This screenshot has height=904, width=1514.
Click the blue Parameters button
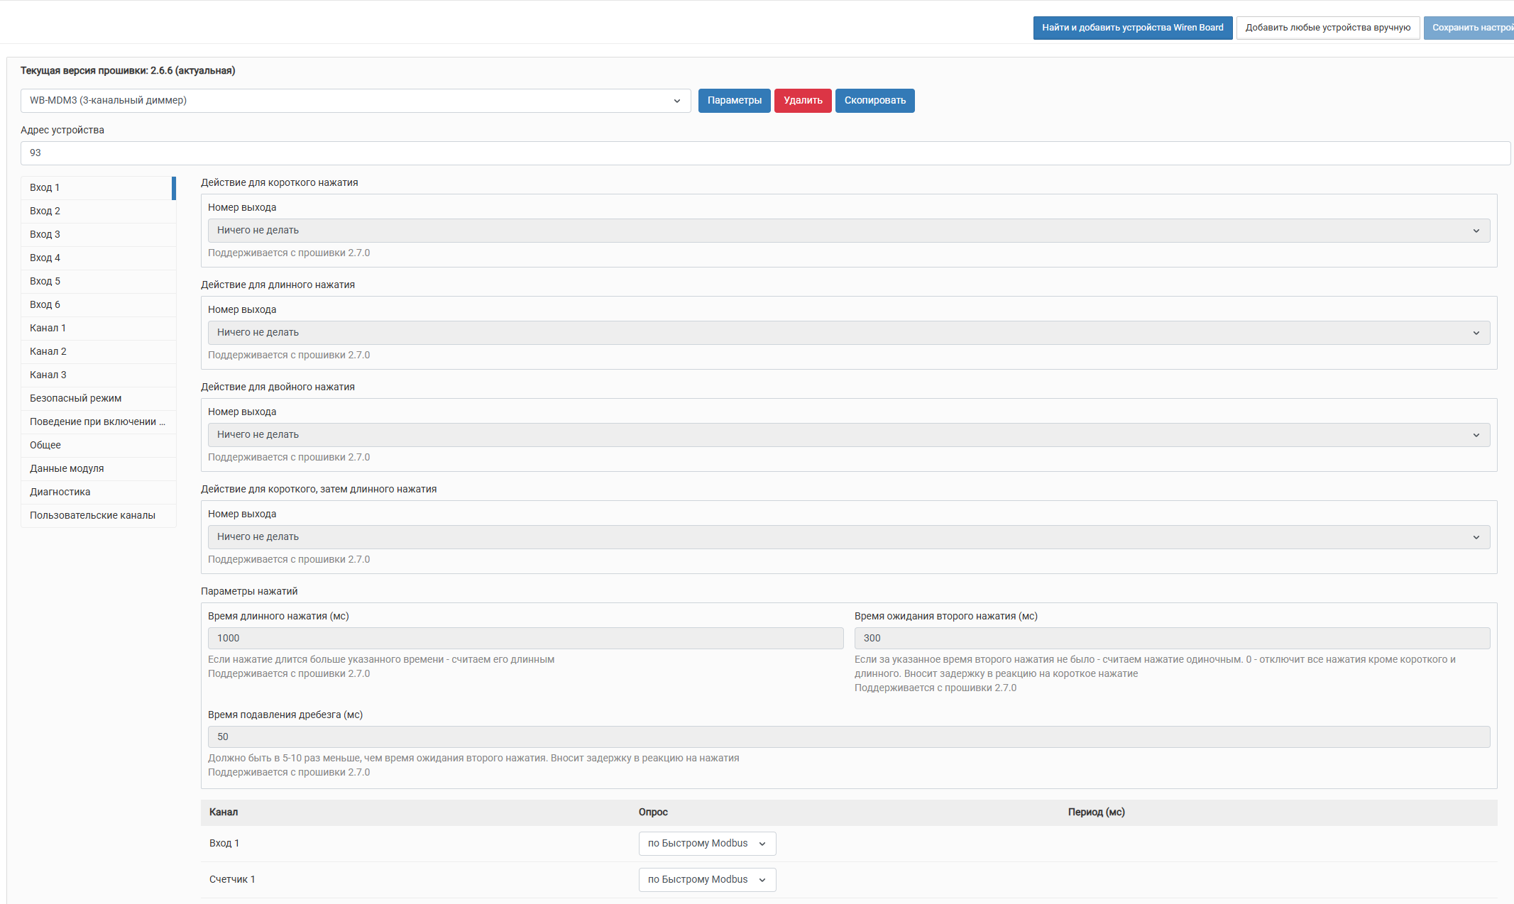click(x=734, y=101)
